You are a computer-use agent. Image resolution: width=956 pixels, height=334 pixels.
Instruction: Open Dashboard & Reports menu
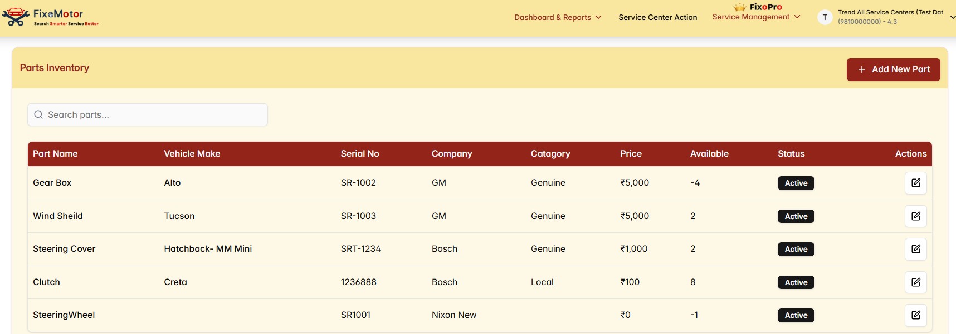[x=558, y=17]
